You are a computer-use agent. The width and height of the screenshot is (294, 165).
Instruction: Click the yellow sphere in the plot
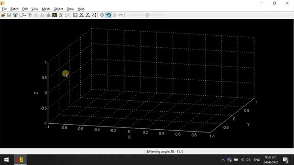point(65,73)
